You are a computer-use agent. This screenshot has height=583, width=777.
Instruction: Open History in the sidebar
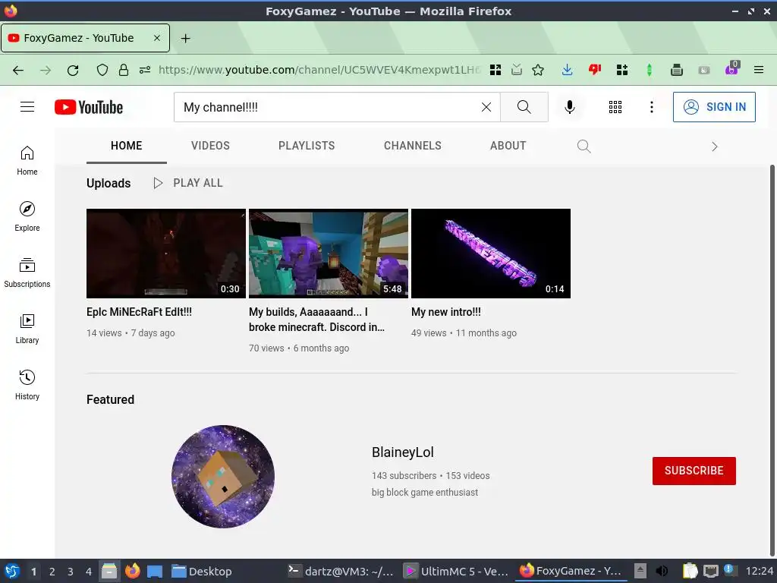pyautogui.click(x=27, y=385)
